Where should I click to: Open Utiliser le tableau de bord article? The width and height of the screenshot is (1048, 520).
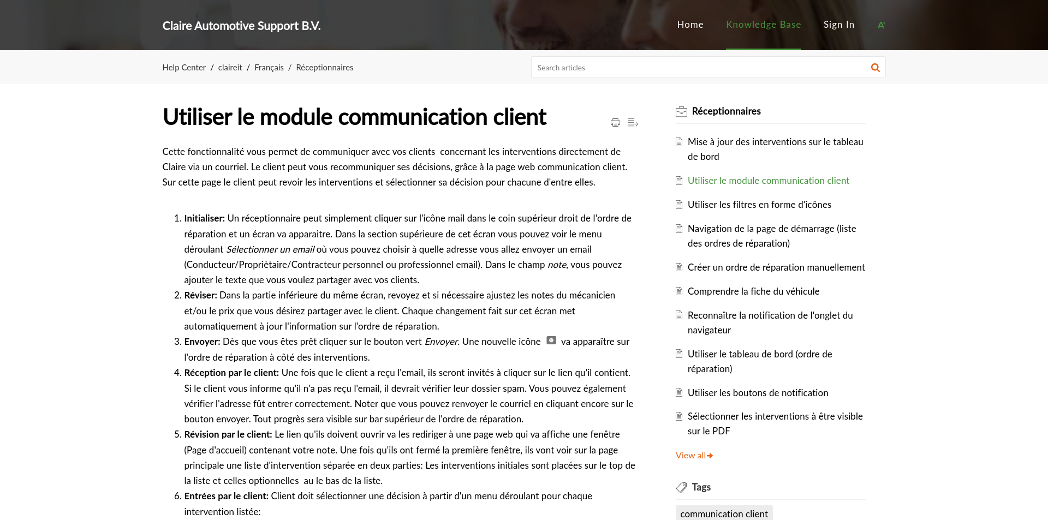(x=760, y=361)
